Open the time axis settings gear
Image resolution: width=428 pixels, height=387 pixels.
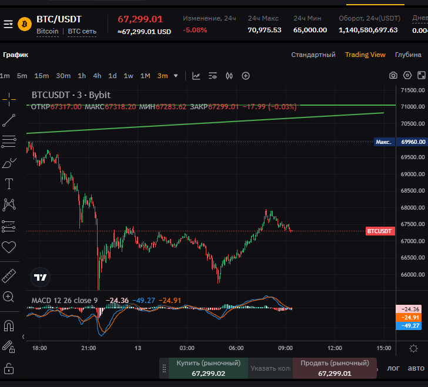(413, 348)
